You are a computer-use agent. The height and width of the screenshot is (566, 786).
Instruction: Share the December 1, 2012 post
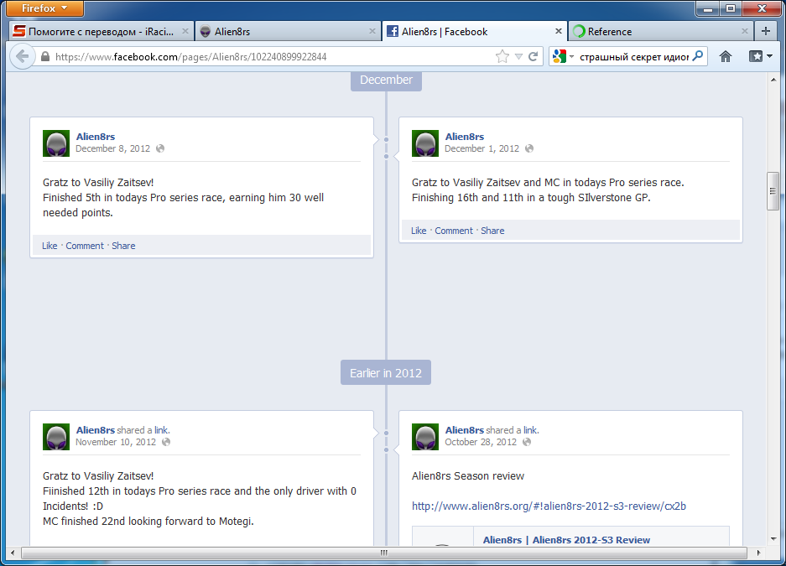[492, 231]
